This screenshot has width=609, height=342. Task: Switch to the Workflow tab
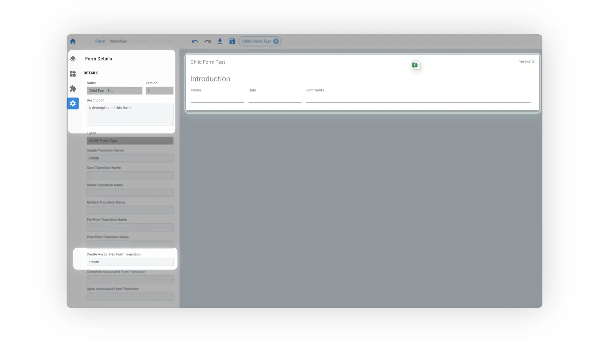pos(118,41)
